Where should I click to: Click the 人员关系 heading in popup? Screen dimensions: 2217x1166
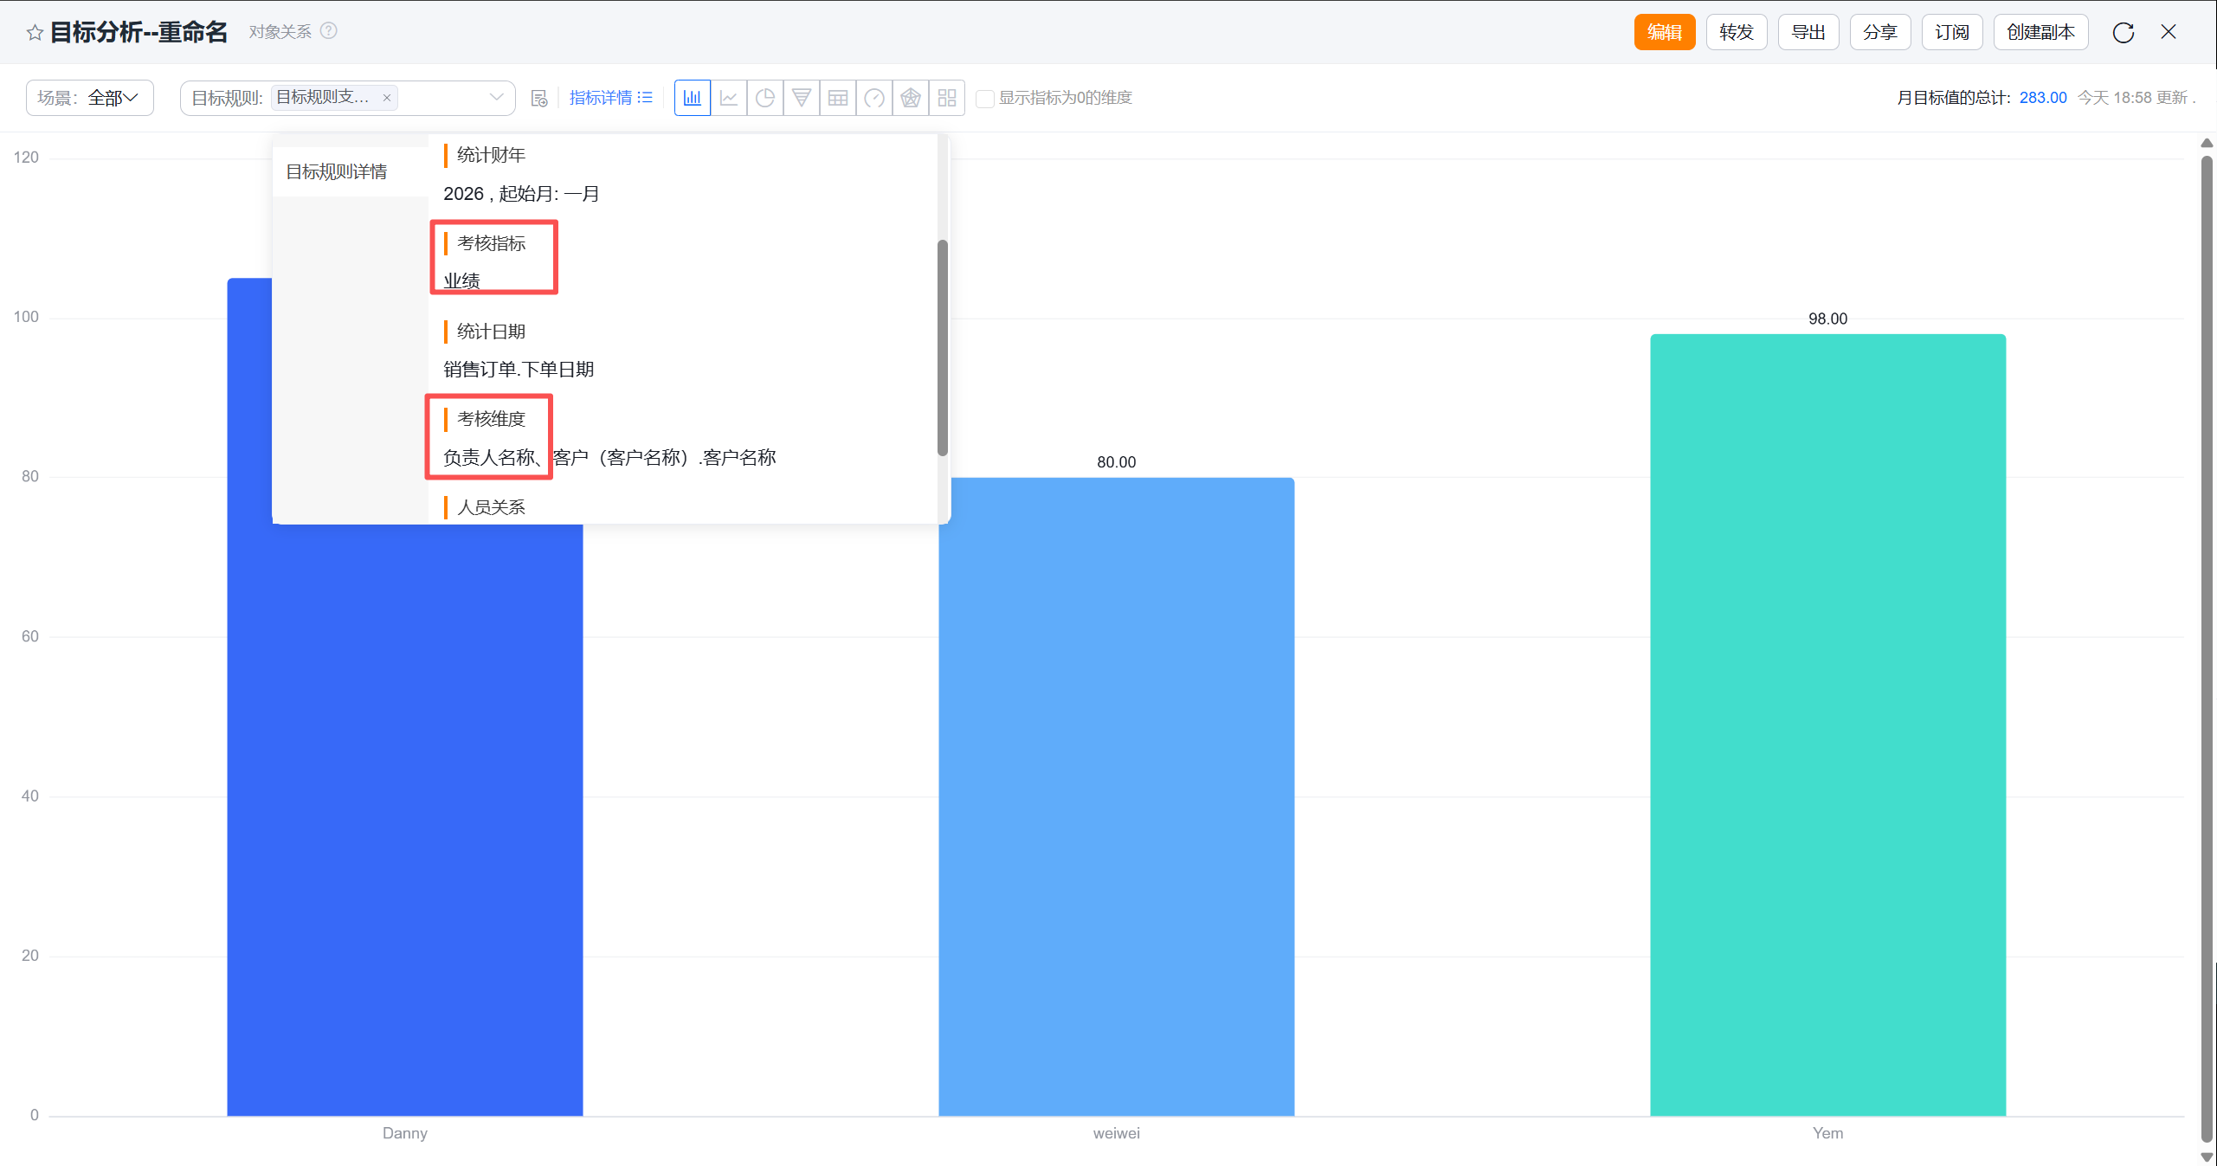coord(491,508)
